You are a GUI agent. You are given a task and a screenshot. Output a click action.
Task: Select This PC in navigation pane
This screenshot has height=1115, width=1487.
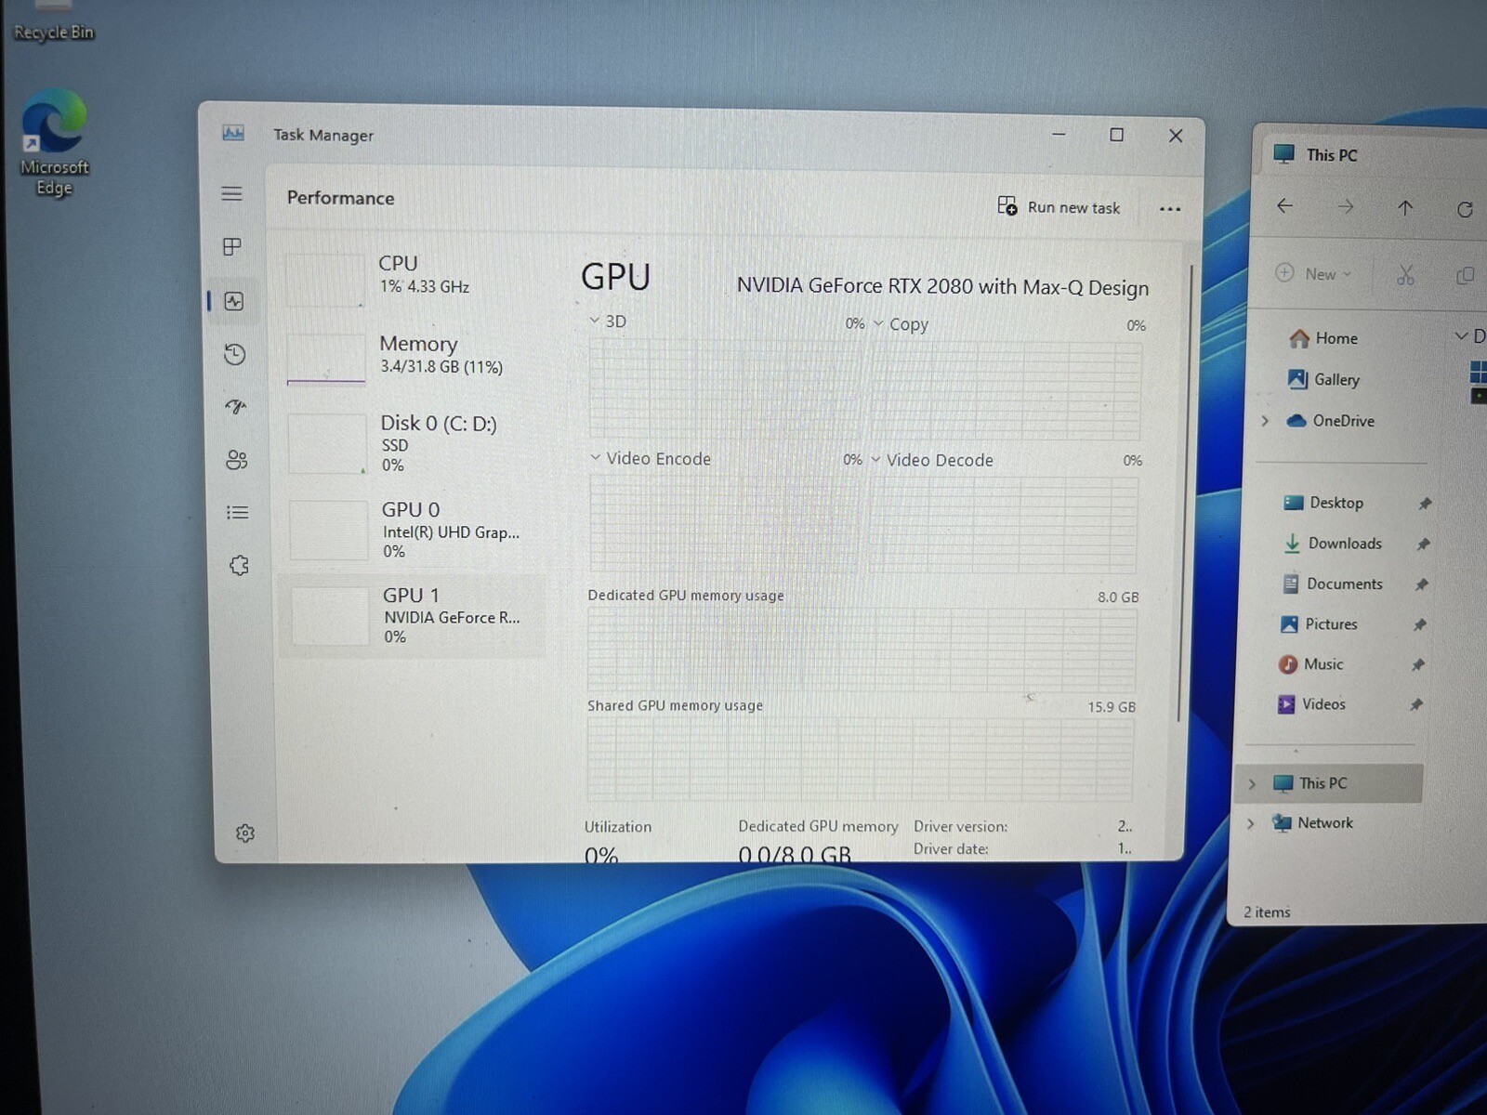coord(1330,783)
